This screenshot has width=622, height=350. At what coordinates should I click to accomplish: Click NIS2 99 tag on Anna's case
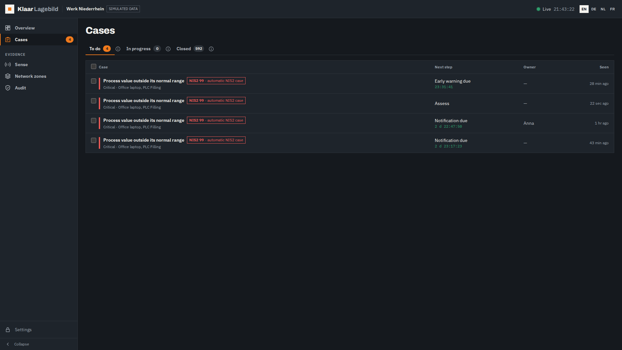tap(216, 120)
